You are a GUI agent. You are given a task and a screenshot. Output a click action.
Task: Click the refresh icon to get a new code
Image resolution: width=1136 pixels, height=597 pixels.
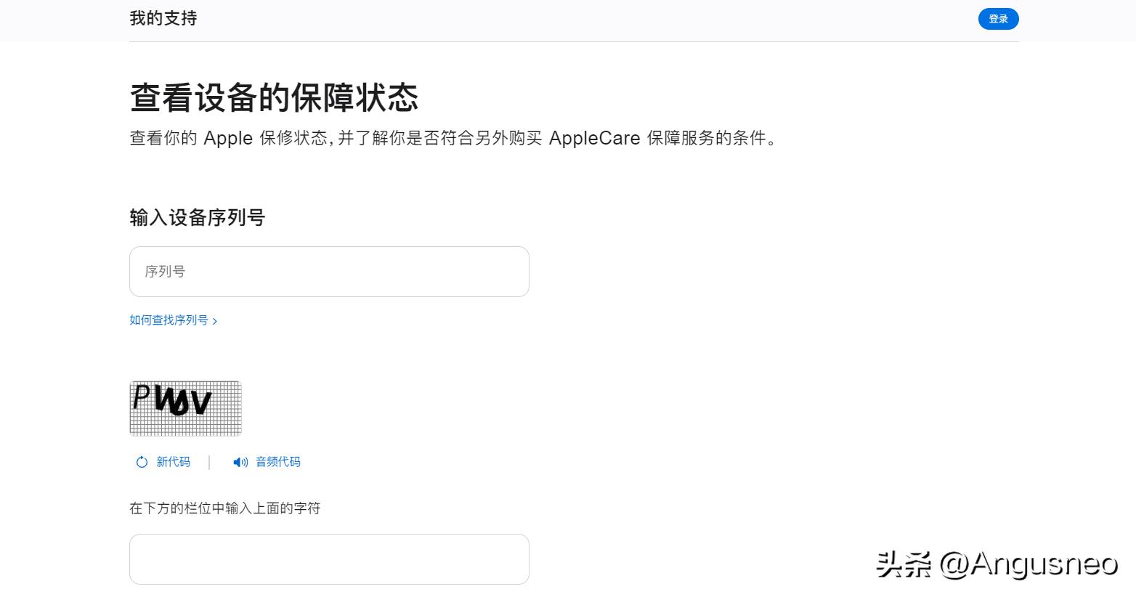tap(141, 462)
